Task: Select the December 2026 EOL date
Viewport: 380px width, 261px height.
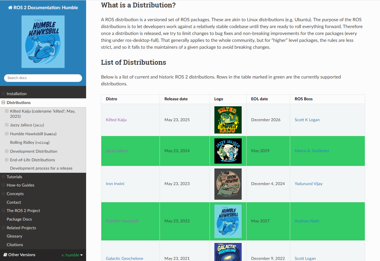Action: [x=266, y=120]
